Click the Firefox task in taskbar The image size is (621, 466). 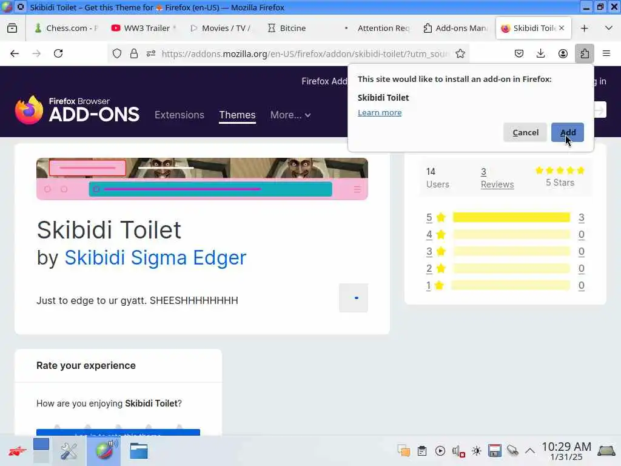pos(104,451)
